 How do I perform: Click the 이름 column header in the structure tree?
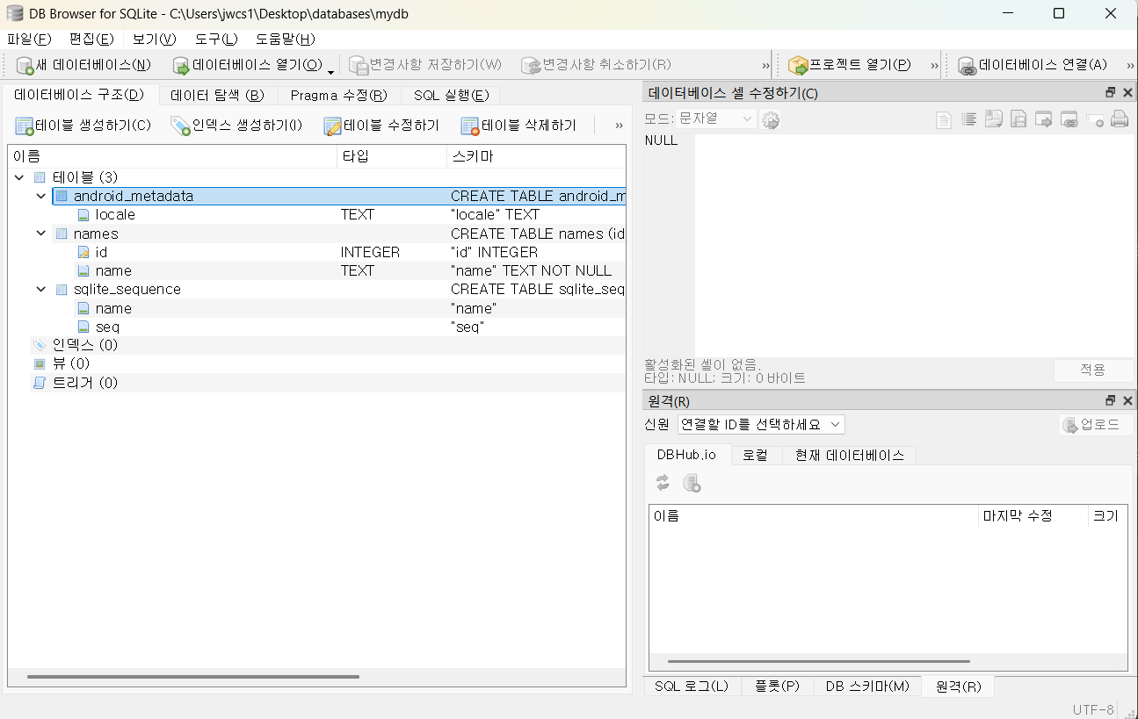pos(172,156)
